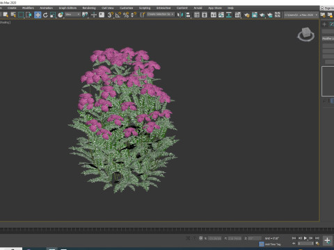The height and width of the screenshot is (250, 334).
Task: Open the Render Setup teapot icon
Action: pyautogui.click(x=247, y=15)
